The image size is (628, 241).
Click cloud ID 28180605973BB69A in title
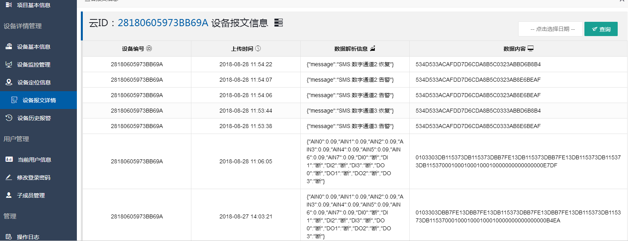[163, 23]
